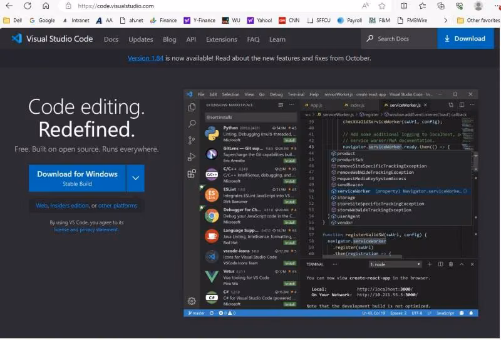
Task: Click the Search Docs field
Action: (399, 39)
